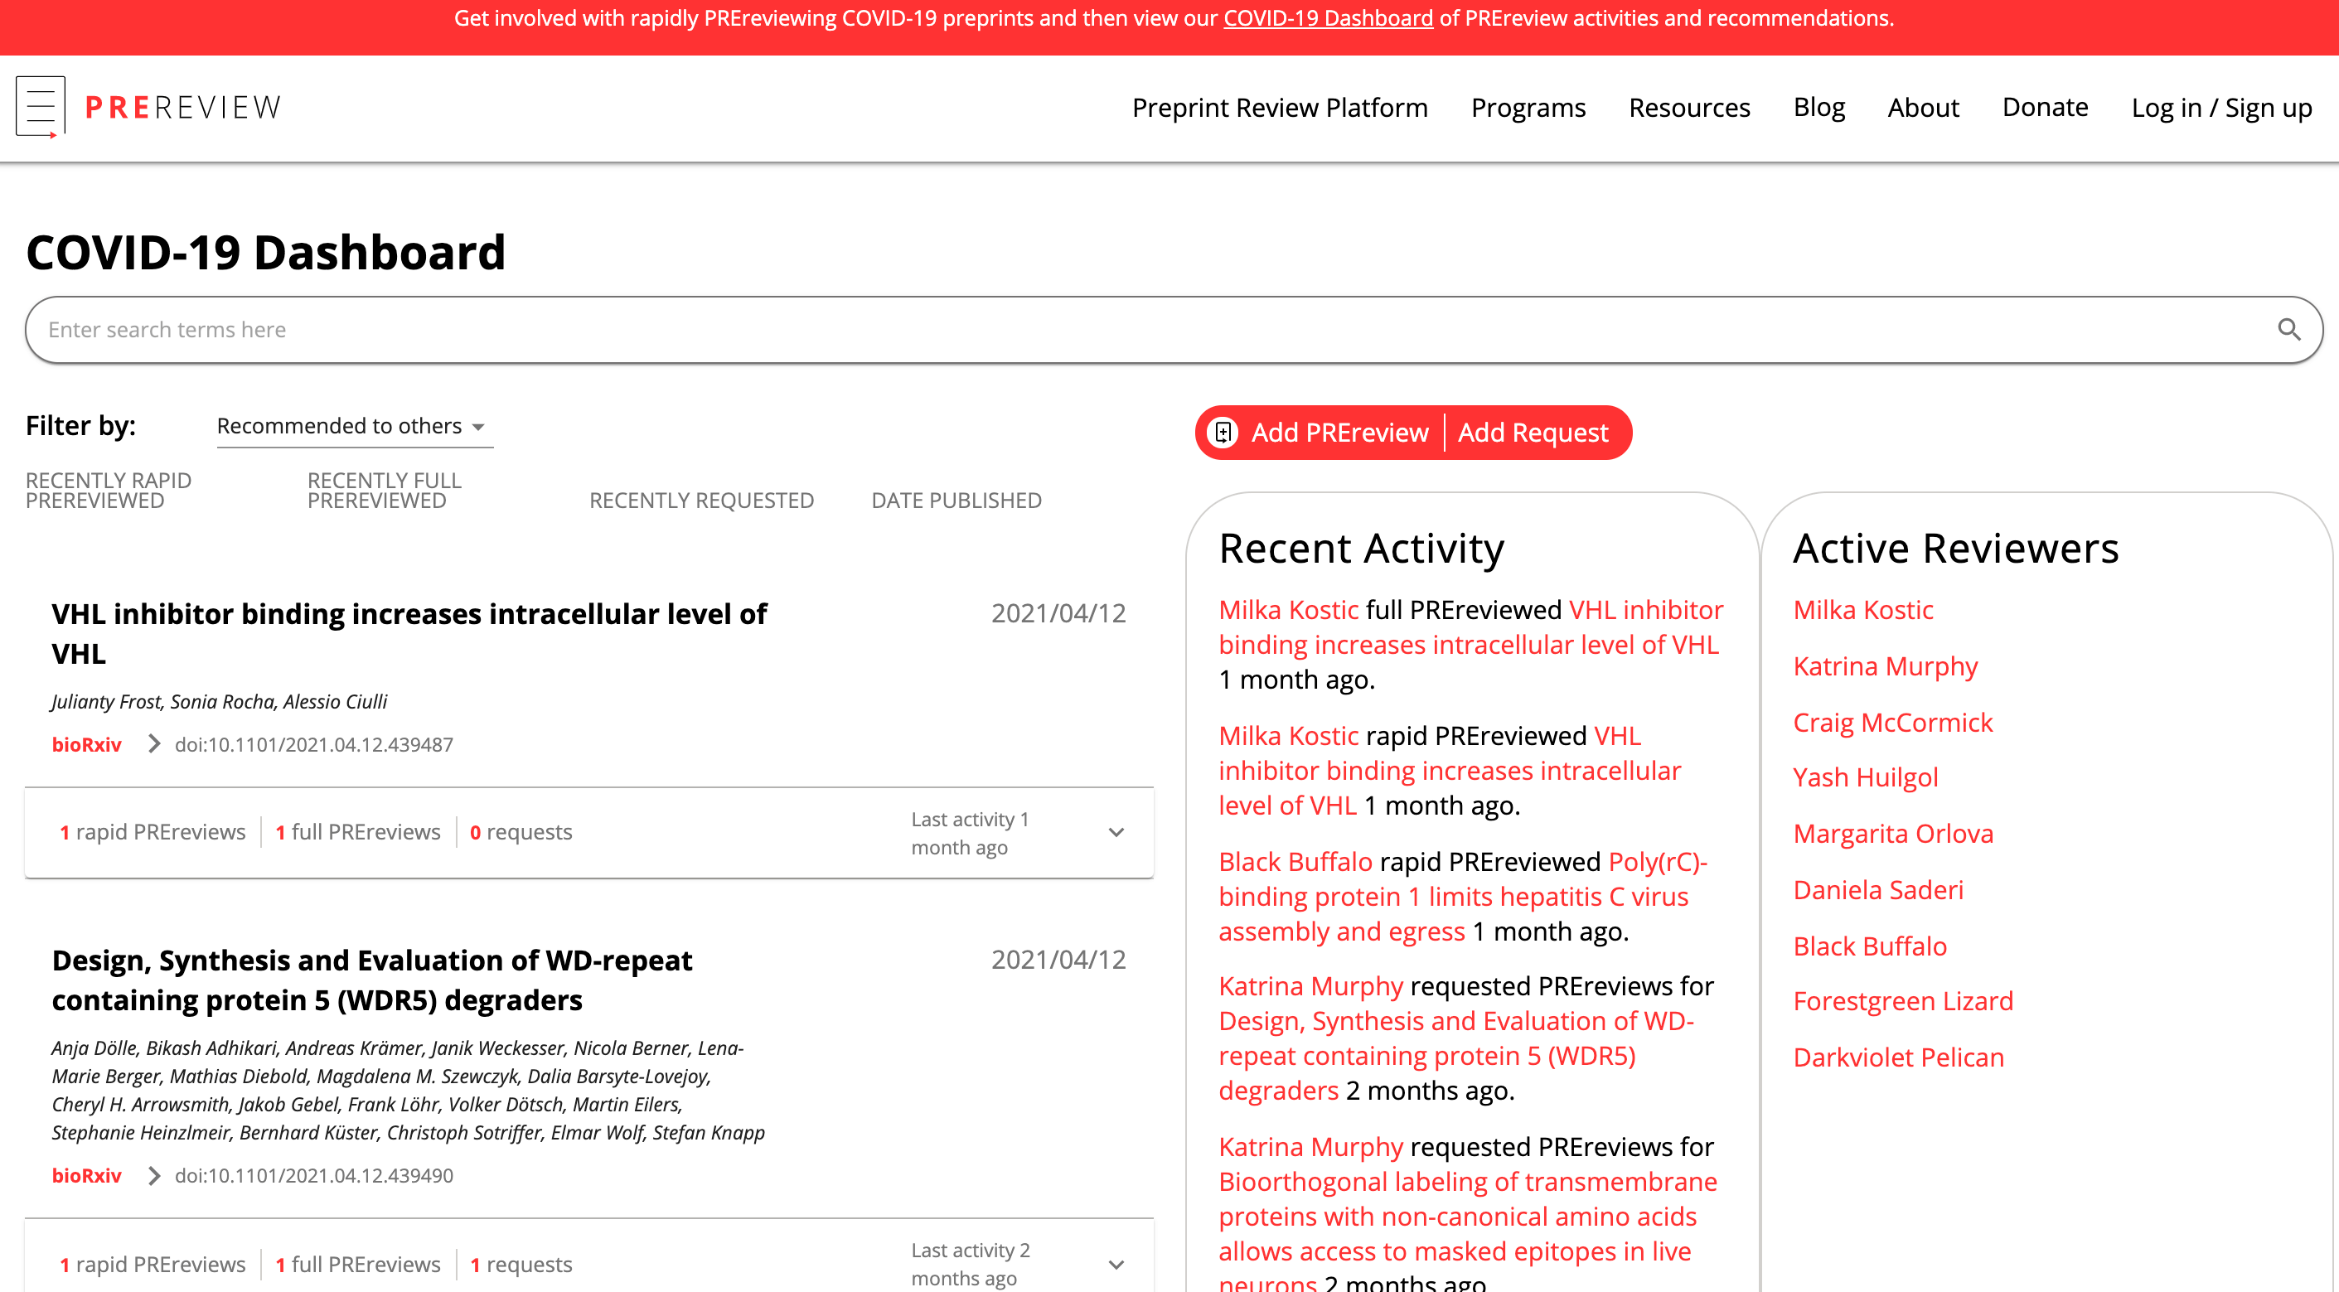
Task: Click into the search terms input field
Action: (1090, 330)
